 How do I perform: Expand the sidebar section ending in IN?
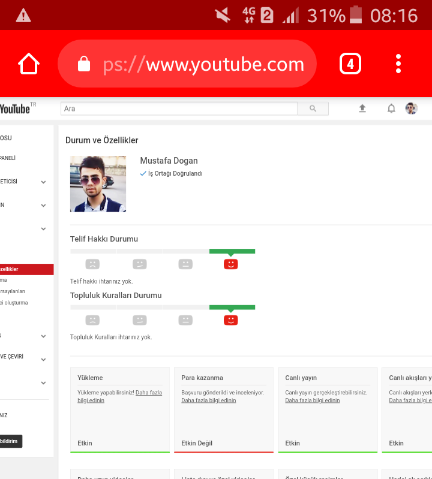pyautogui.click(x=43, y=205)
